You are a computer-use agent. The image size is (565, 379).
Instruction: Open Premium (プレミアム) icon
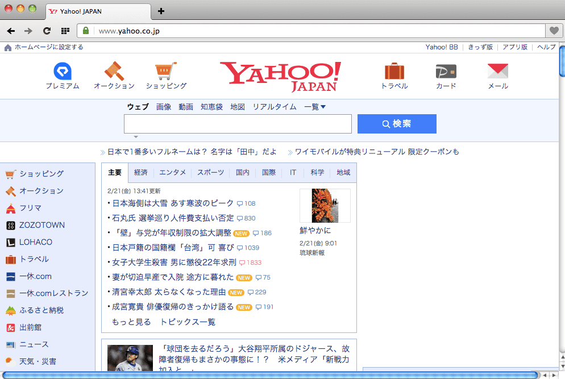tap(63, 71)
